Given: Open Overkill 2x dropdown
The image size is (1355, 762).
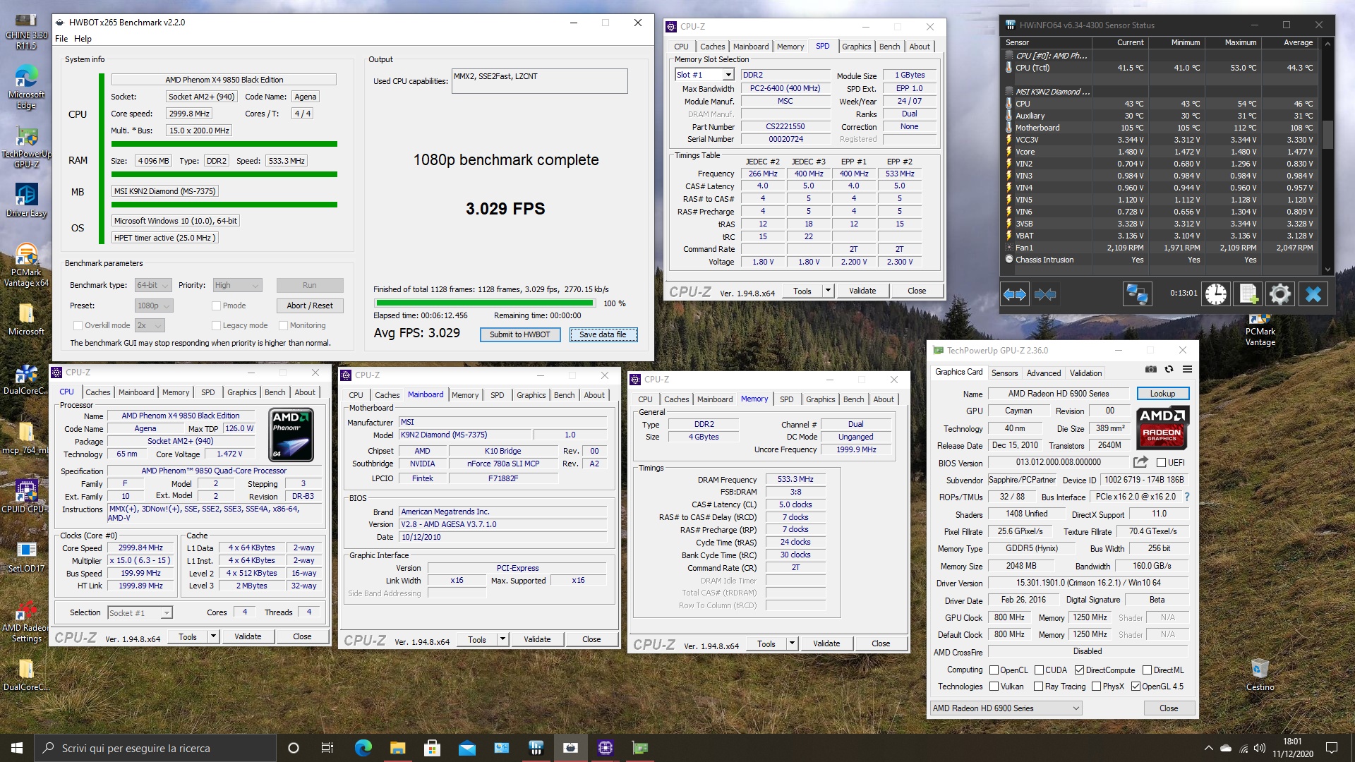Looking at the screenshot, I should pos(150,325).
